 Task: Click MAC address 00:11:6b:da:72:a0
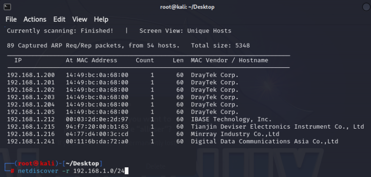pos(97,142)
